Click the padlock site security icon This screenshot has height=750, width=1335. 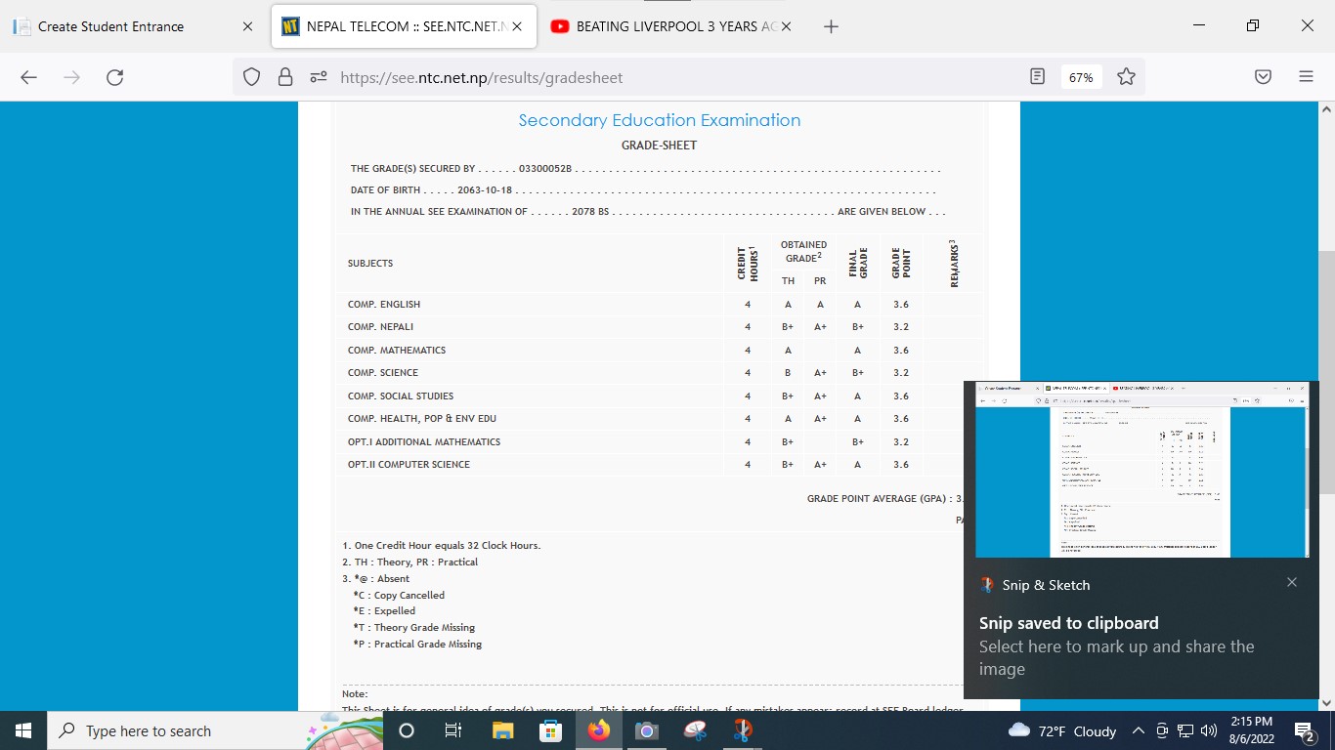point(284,77)
